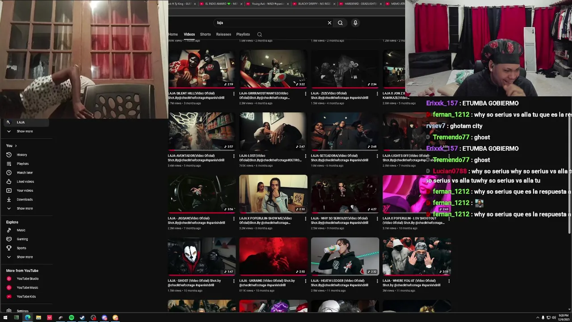Screen dimensions: 572x322
Task: Play LAJA X POPERULIN-SHOW ME thumbnail
Action: [x=273, y=194]
